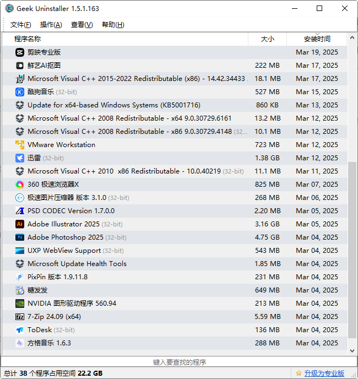Click the 4.75 GB size cell
The width and height of the screenshot is (358, 379).
point(267,237)
